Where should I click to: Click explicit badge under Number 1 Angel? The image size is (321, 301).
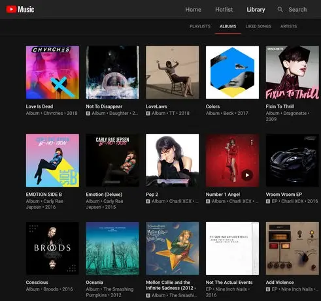pyautogui.click(x=208, y=201)
